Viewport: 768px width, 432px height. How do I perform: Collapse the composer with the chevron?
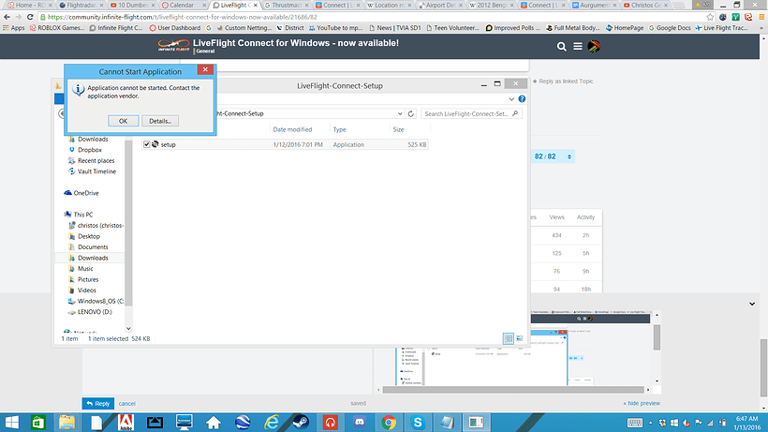tap(752, 304)
